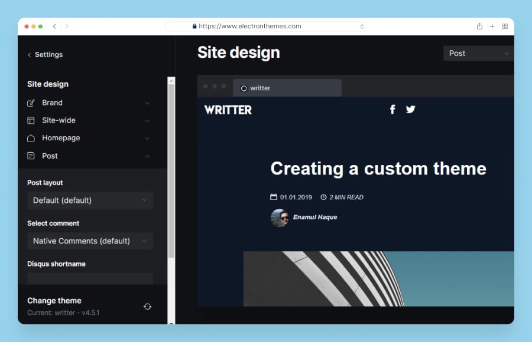Expand the Brand section chevron
This screenshot has height=342, width=532.
147,103
